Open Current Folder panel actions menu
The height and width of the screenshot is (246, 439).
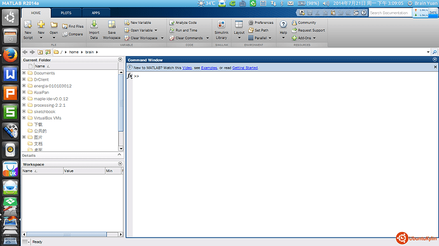pyautogui.click(x=120, y=60)
